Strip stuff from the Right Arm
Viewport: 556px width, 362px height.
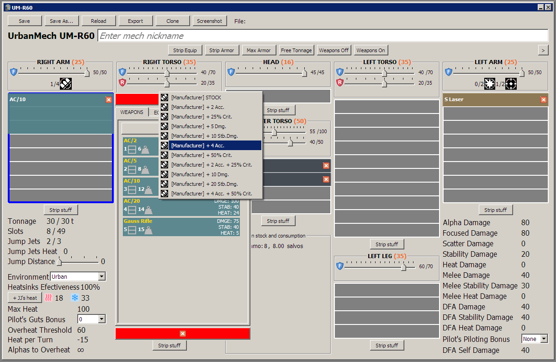[x=61, y=209]
